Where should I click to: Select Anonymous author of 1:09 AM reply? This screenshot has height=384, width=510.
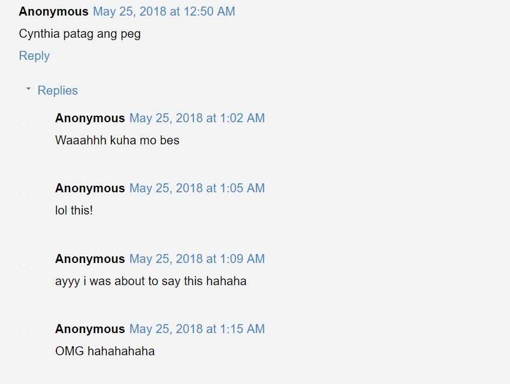coord(90,259)
